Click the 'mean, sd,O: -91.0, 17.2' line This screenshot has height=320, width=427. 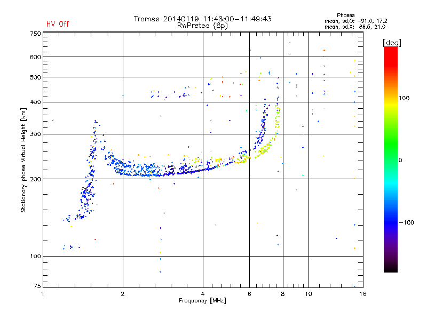[x=355, y=21]
